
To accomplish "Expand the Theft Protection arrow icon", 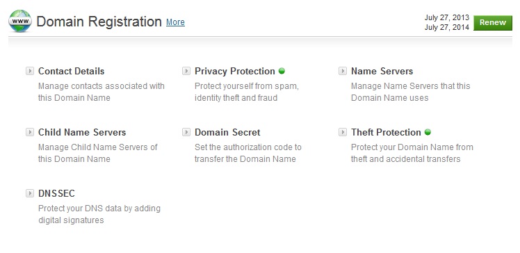I will pyautogui.click(x=343, y=132).
